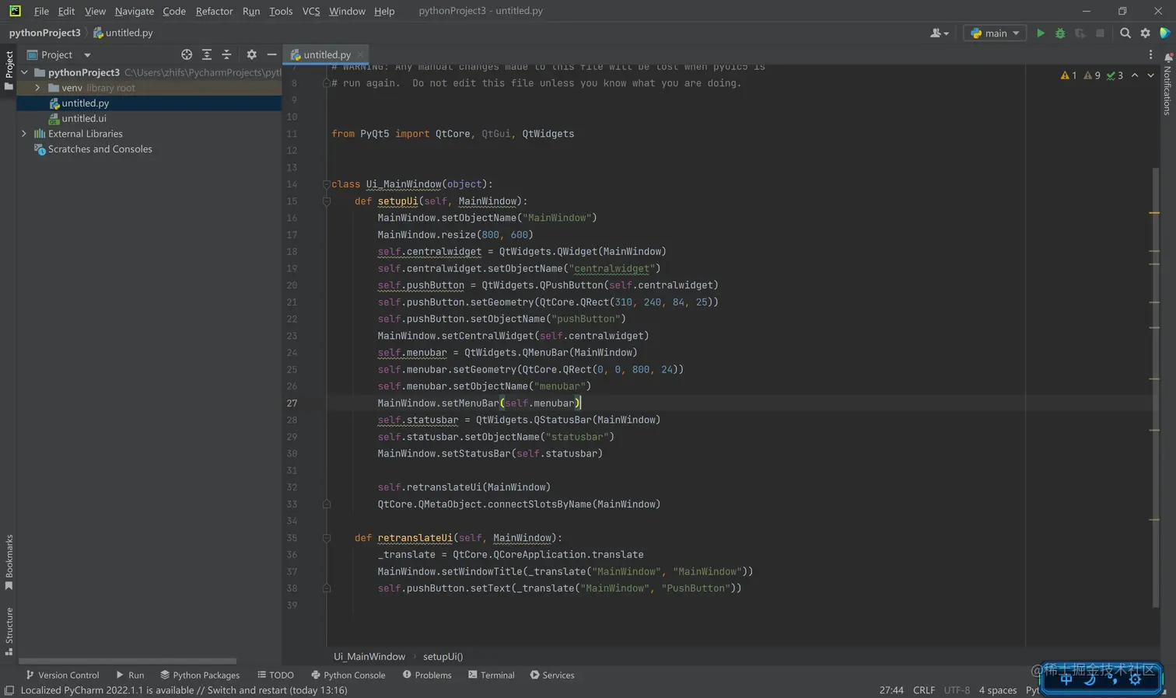1176x698 pixels.
Task: Click the locate target icon in Project panel
Action: [x=187, y=55]
